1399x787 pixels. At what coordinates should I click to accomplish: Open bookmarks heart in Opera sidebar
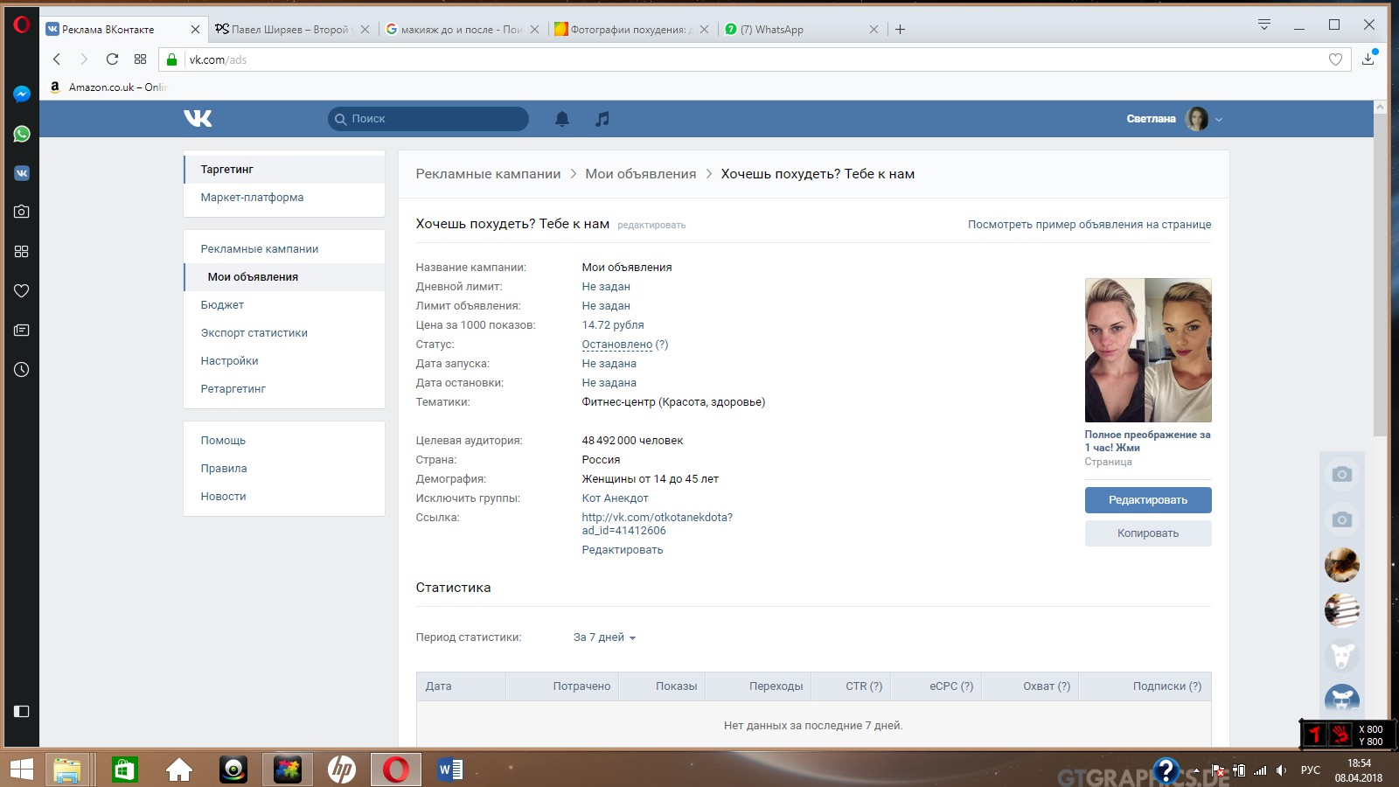(x=22, y=290)
